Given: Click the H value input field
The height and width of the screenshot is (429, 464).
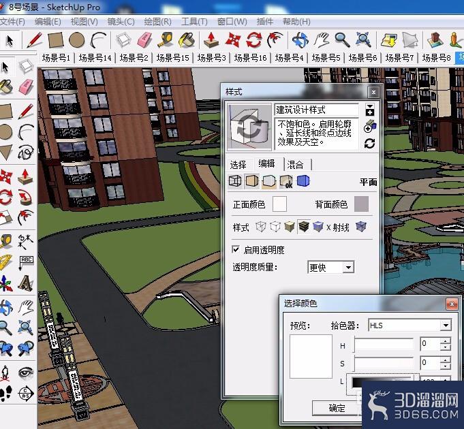Looking at the screenshot, I should click(431, 344).
